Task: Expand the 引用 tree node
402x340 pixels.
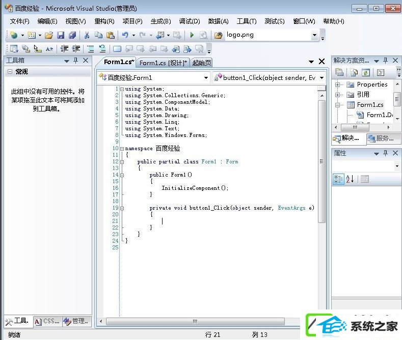Action: (337, 95)
